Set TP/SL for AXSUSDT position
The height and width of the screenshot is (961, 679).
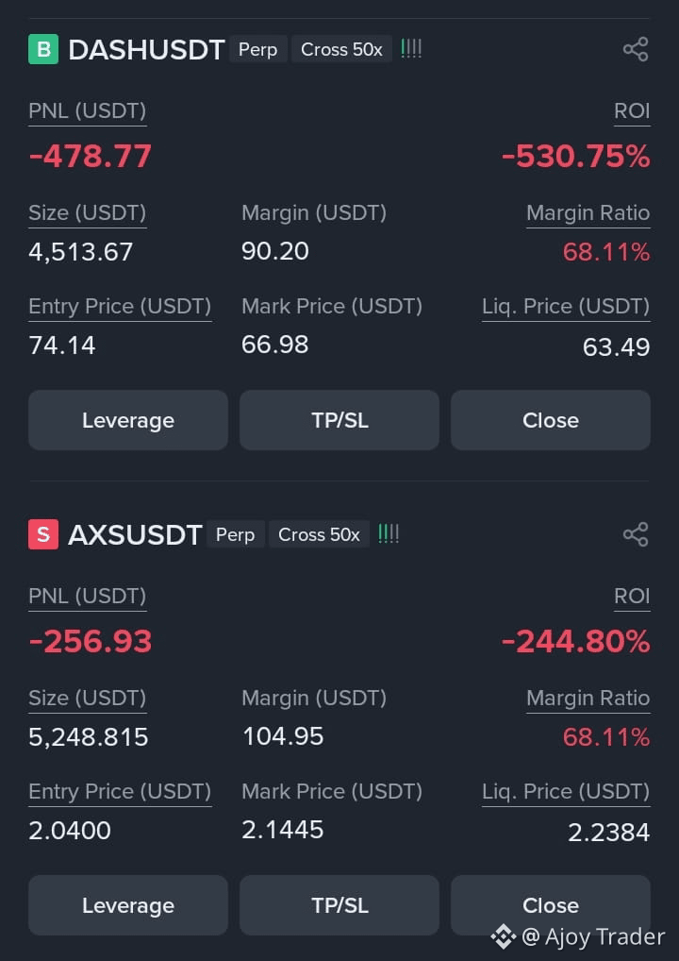pyautogui.click(x=339, y=905)
